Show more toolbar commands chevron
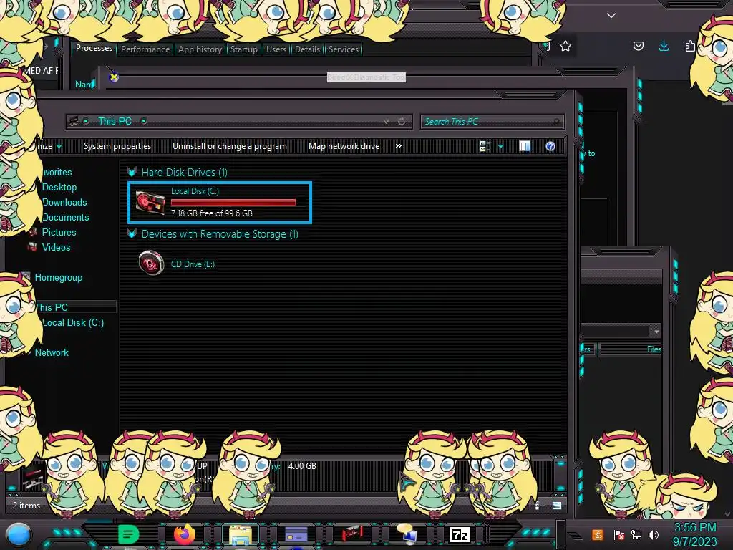The height and width of the screenshot is (550, 733). click(x=398, y=146)
